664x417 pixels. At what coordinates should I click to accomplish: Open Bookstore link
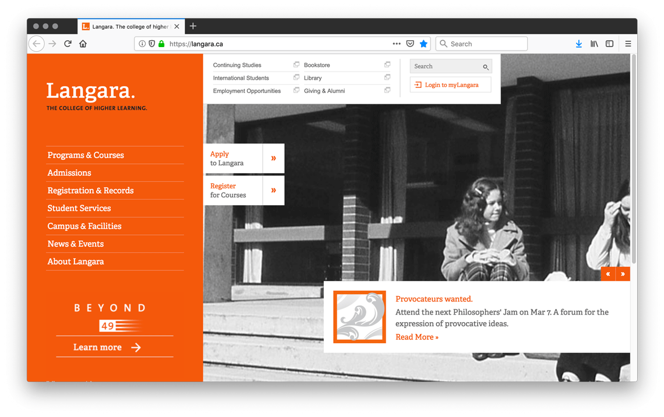317,65
